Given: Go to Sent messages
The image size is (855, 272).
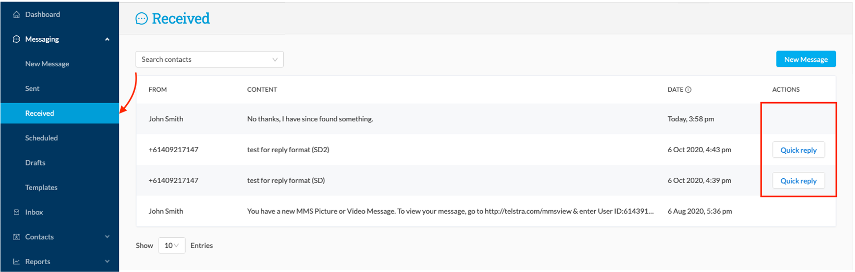Looking at the screenshot, I should (x=32, y=88).
